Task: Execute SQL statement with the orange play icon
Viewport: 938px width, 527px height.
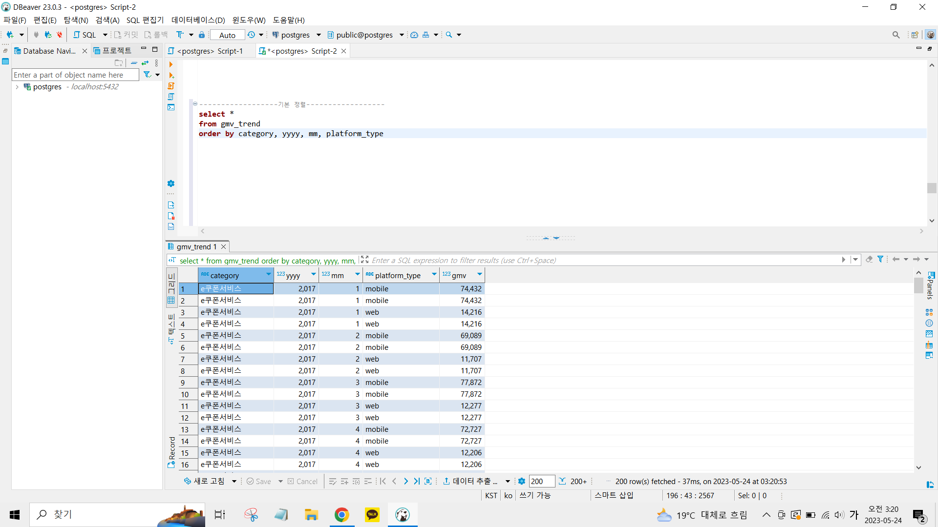Action: click(171, 64)
